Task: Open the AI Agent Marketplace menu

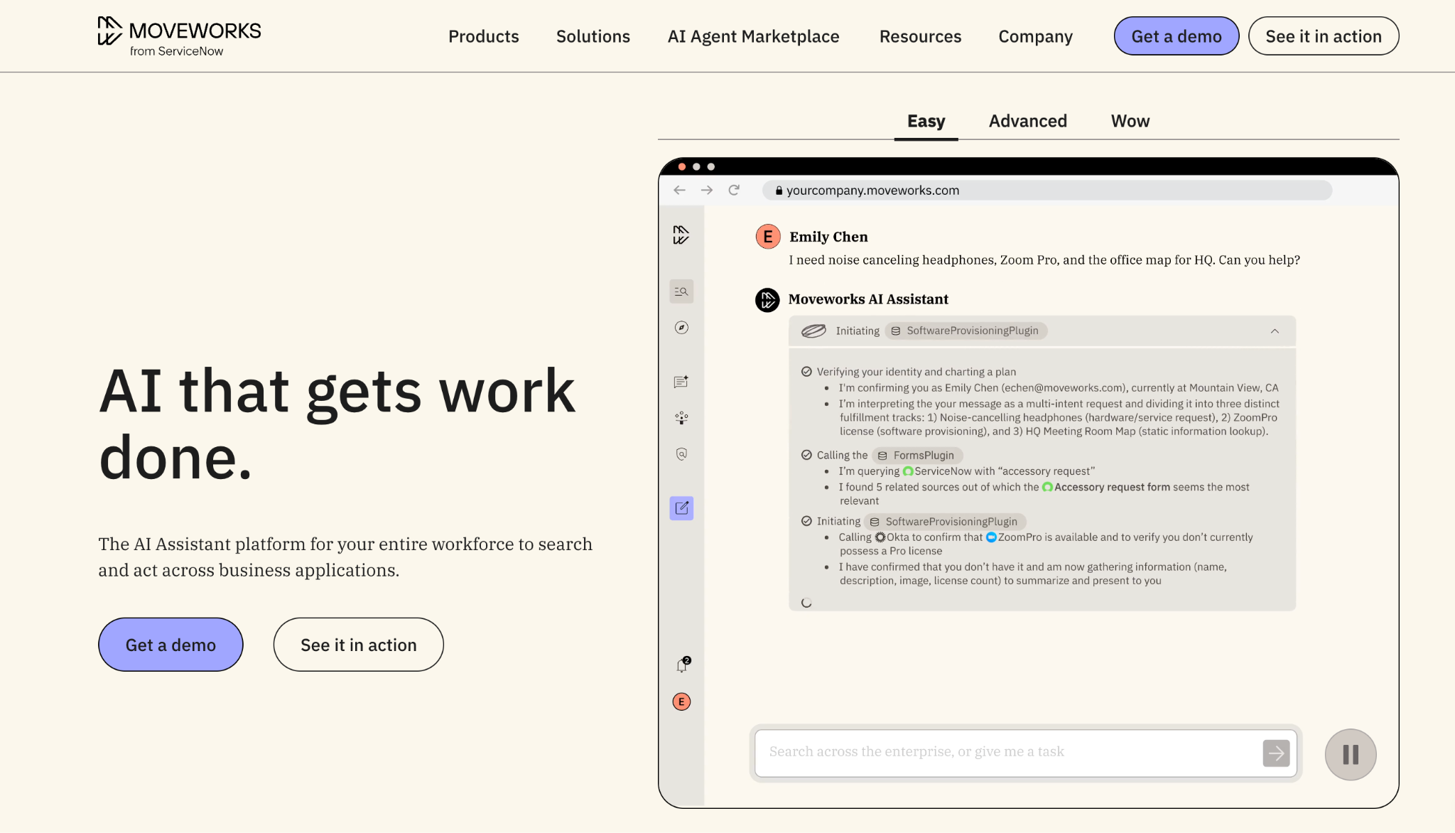Action: (754, 36)
